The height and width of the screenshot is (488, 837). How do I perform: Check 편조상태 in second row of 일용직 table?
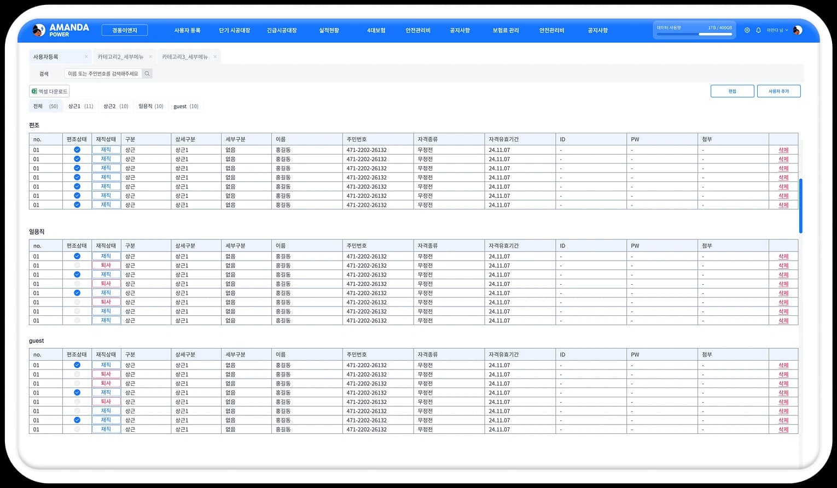coord(77,266)
